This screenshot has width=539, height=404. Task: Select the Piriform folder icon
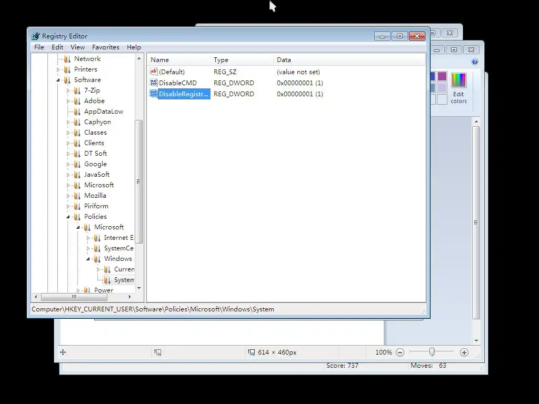click(77, 206)
